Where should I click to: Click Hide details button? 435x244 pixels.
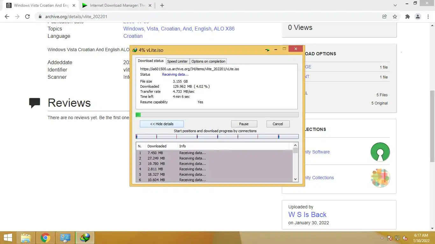pos(162,124)
